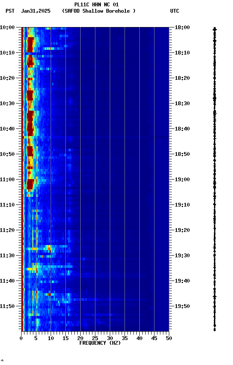Click the 18:30 UTC time label
233x365 pixels.
pyautogui.click(x=182, y=104)
